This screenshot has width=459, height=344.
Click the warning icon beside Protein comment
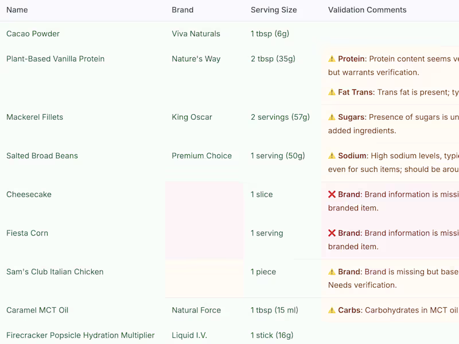[x=332, y=59]
